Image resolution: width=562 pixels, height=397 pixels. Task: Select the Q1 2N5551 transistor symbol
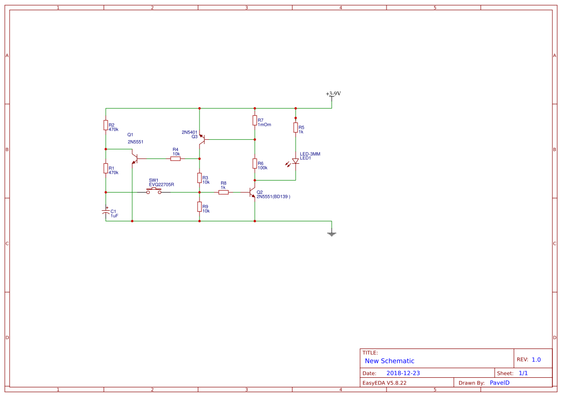pos(135,158)
